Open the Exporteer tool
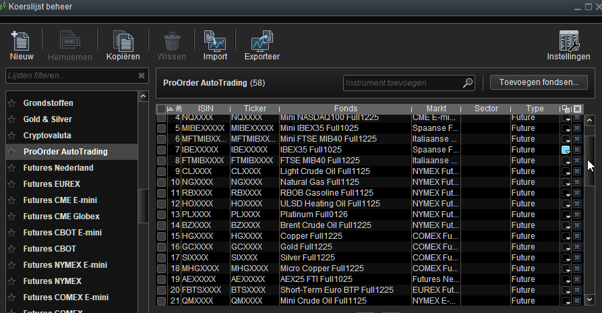This screenshot has width=602, height=313. pos(262,45)
